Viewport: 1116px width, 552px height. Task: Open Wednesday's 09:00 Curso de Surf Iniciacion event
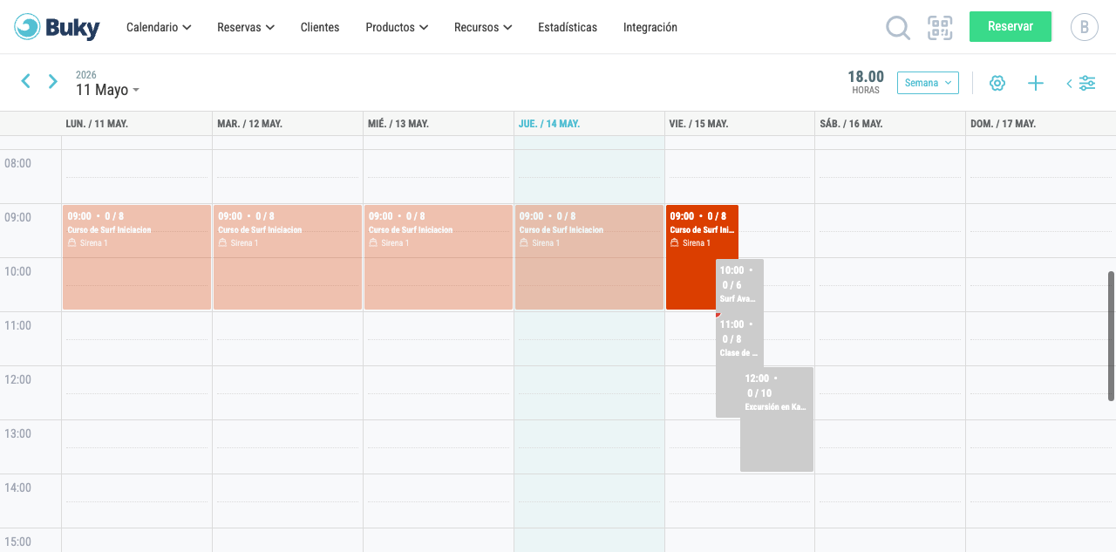pos(439,257)
